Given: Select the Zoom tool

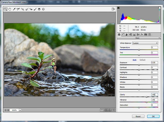Looking at the screenshot, I should (x=6, y=9).
